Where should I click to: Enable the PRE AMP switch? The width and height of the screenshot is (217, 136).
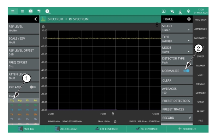33,87
